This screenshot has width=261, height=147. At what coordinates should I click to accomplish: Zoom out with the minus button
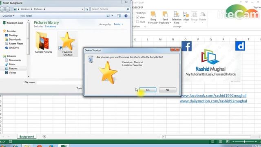tap(233, 142)
